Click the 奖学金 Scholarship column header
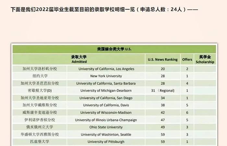 click(205, 59)
